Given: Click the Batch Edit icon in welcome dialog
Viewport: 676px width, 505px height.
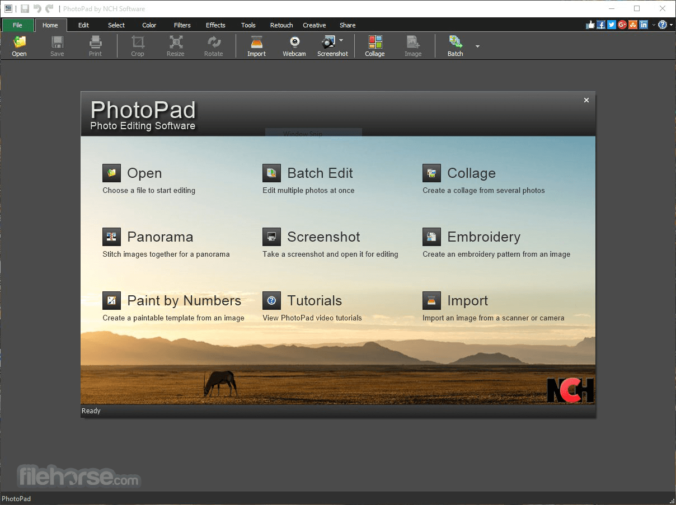Looking at the screenshot, I should coord(272,173).
